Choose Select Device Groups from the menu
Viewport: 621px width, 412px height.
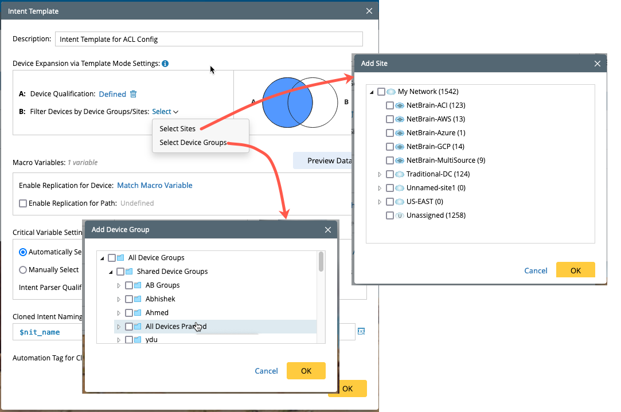tap(193, 143)
